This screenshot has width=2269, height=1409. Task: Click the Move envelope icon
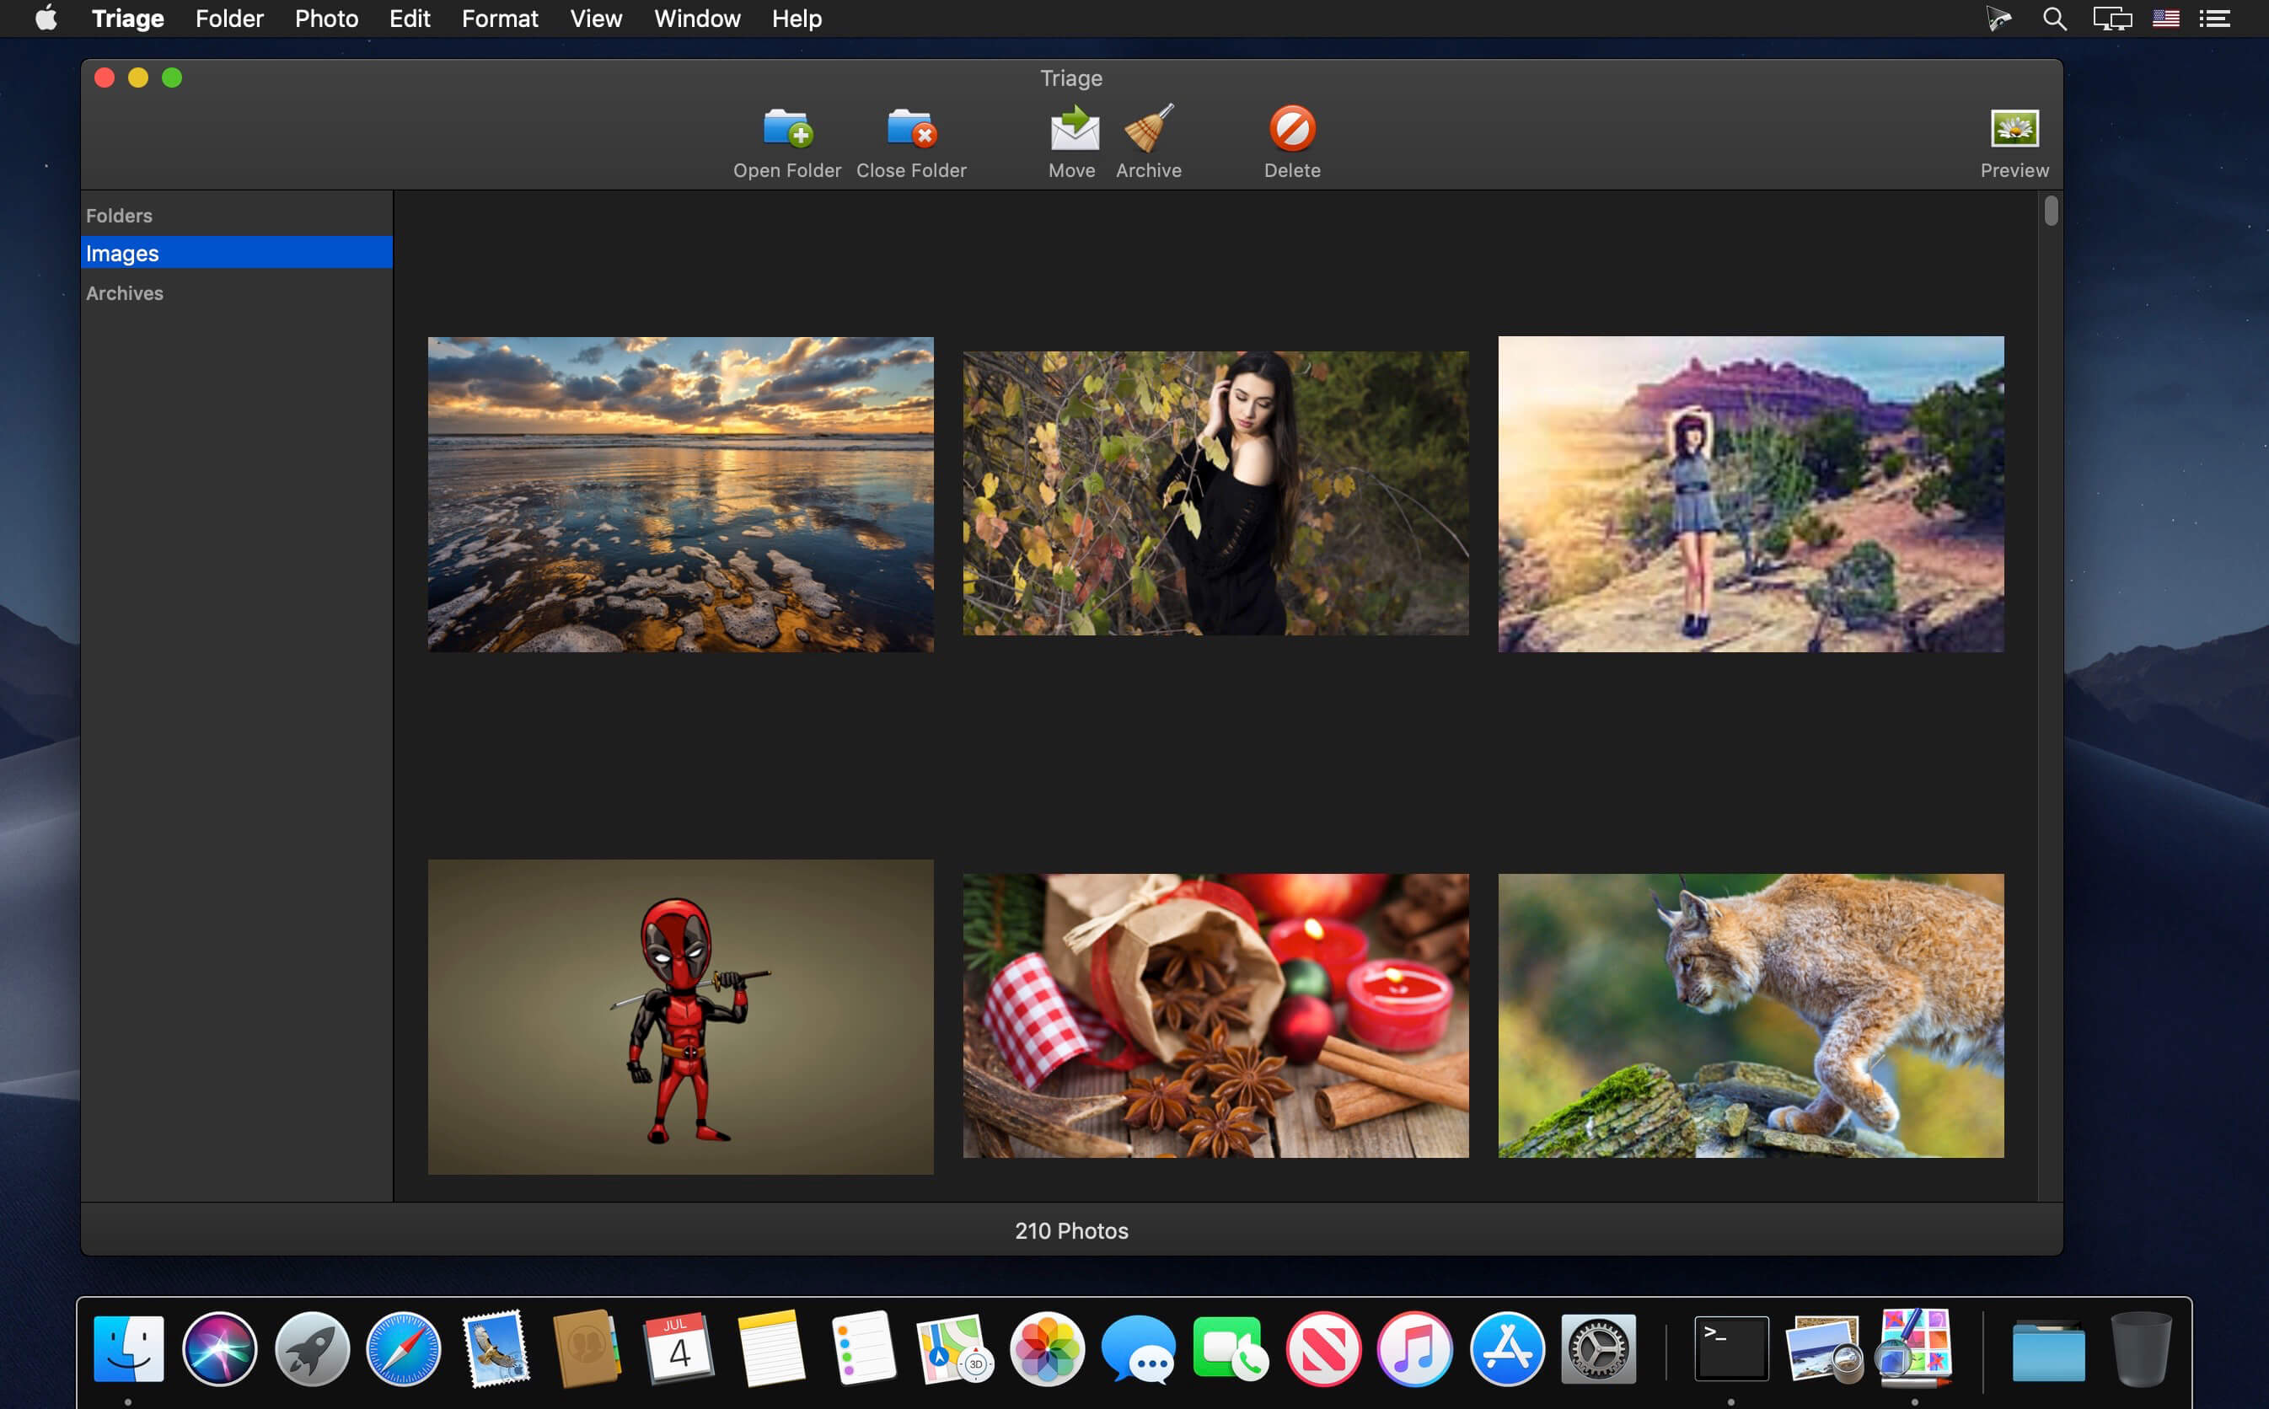click(1074, 129)
